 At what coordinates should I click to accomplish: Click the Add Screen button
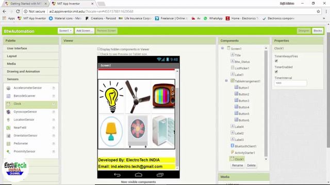click(x=85, y=31)
